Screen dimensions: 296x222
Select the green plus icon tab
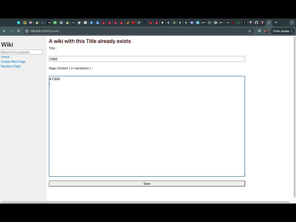point(55,23)
